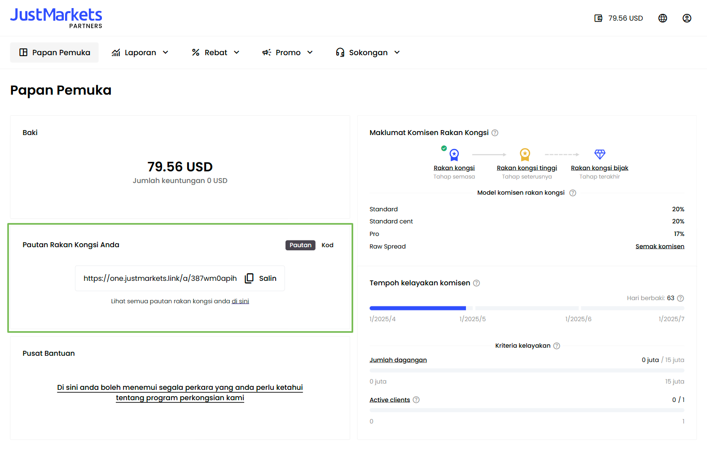707x454 pixels.
Task: Click the Rakan kongsi badge icon
Action: point(454,155)
